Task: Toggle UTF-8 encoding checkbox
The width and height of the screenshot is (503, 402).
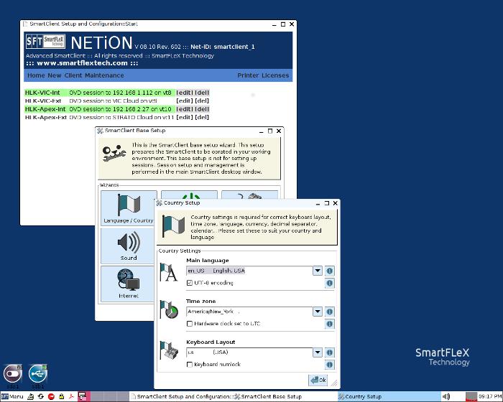Action: pos(190,283)
